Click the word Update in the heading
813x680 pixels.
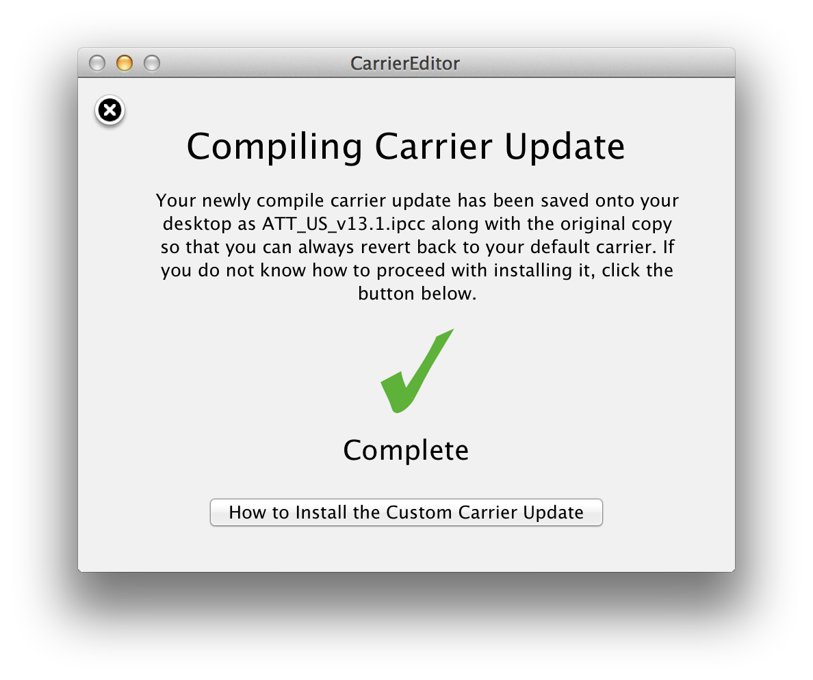[565, 146]
